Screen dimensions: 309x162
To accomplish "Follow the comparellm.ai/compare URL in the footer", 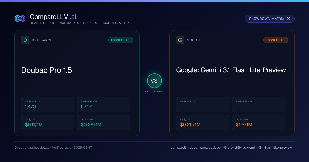I will pos(231,148).
